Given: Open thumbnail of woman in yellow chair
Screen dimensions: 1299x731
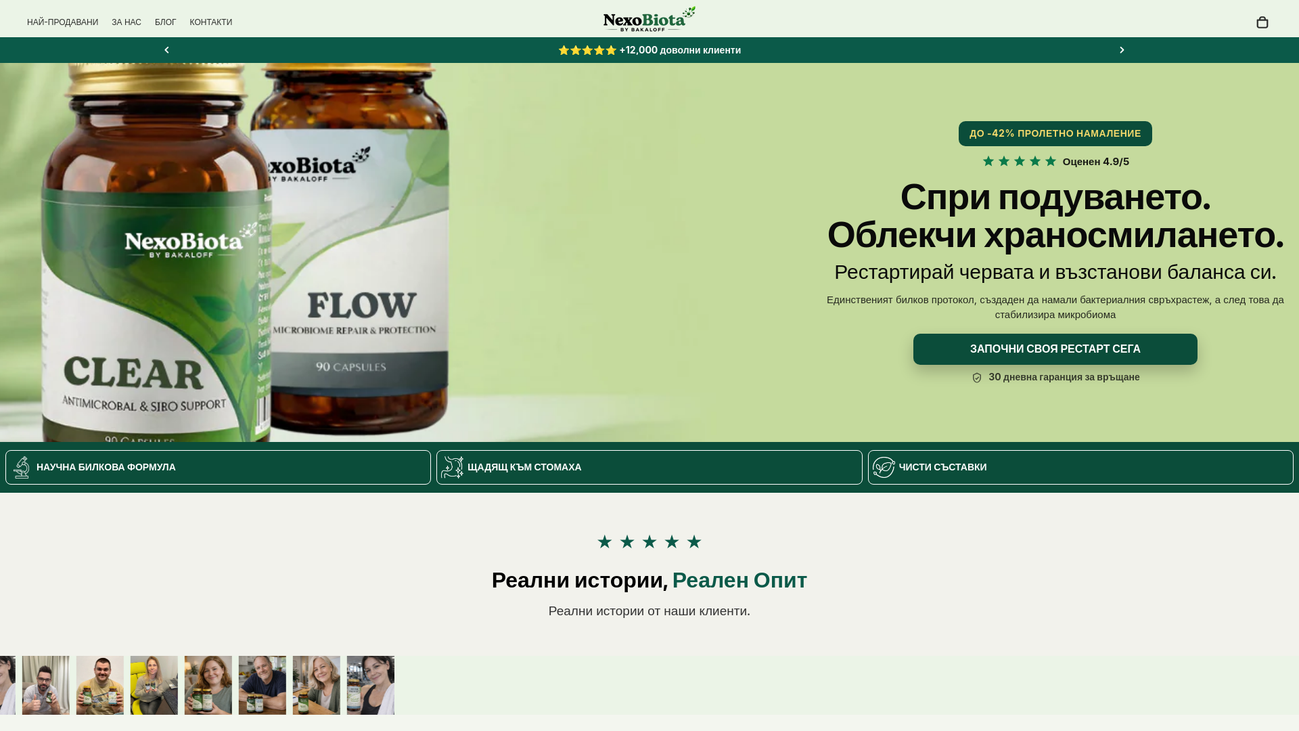Looking at the screenshot, I should pyautogui.click(x=154, y=685).
